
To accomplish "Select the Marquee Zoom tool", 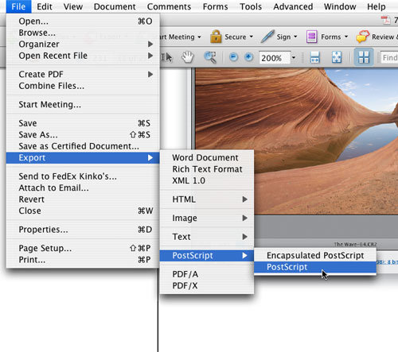I will coord(210,57).
